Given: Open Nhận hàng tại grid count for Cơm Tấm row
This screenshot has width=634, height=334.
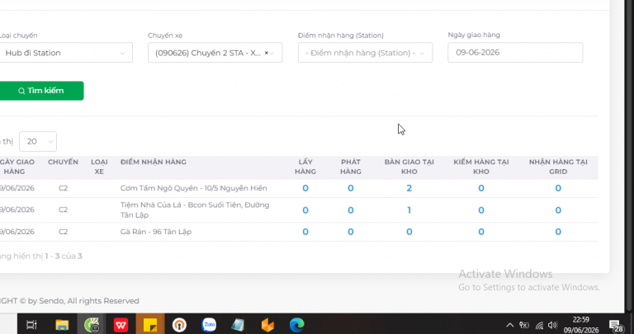Looking at the screenshot, I should click(558, 188).
